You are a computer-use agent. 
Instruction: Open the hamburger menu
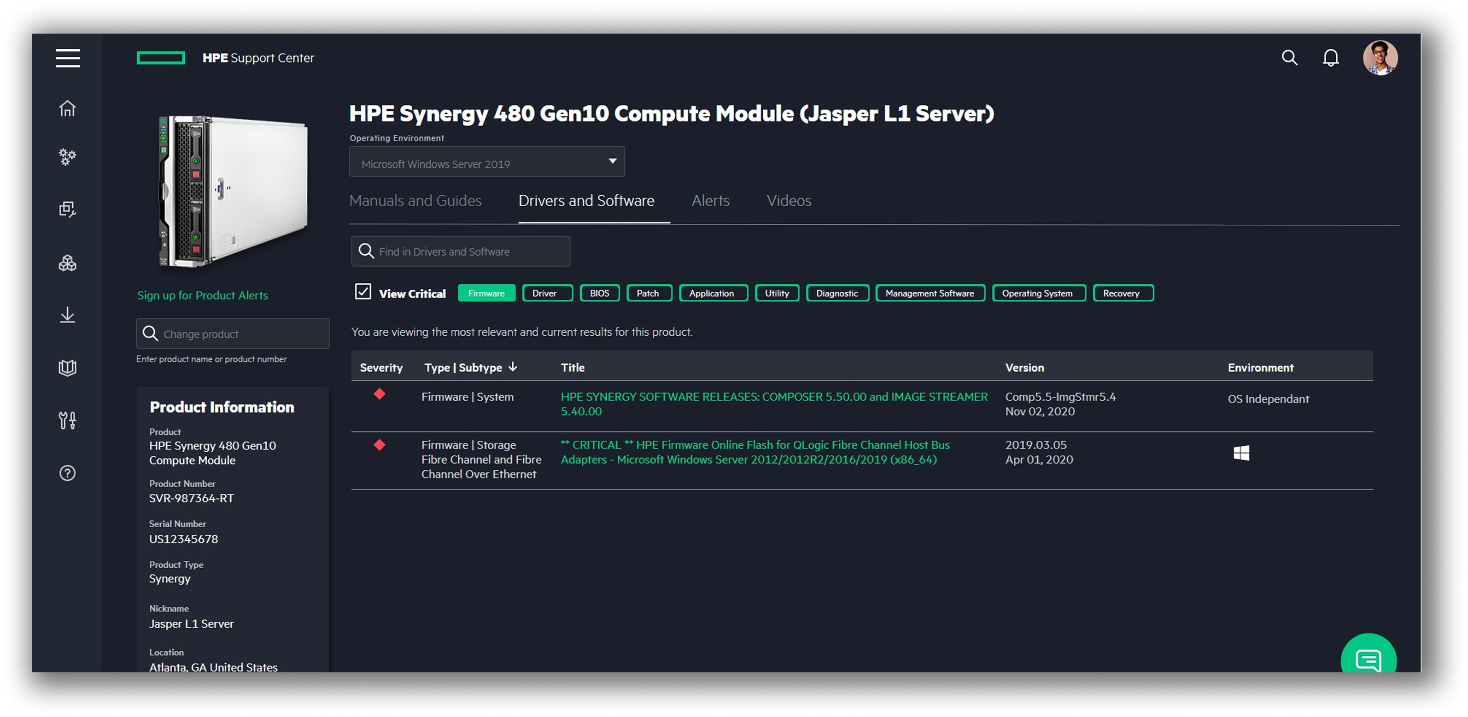point(67,58)
